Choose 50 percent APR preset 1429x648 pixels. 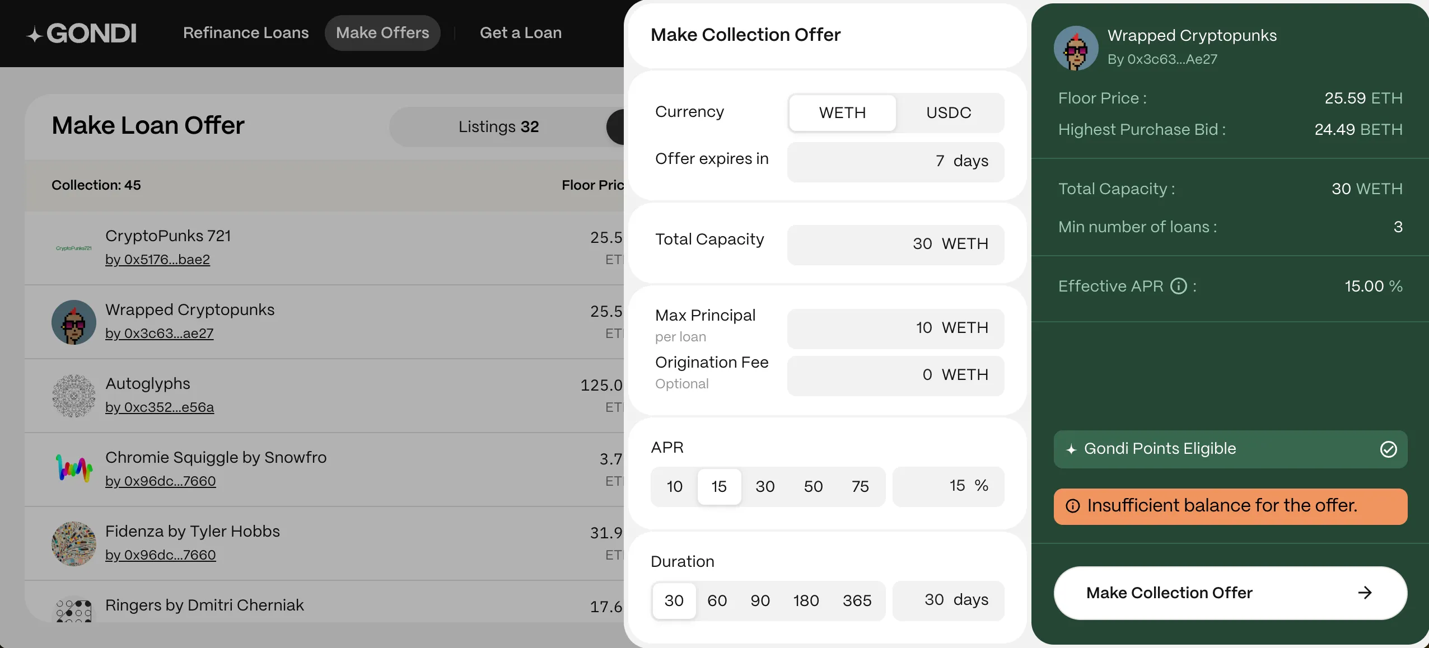point(813,486)
